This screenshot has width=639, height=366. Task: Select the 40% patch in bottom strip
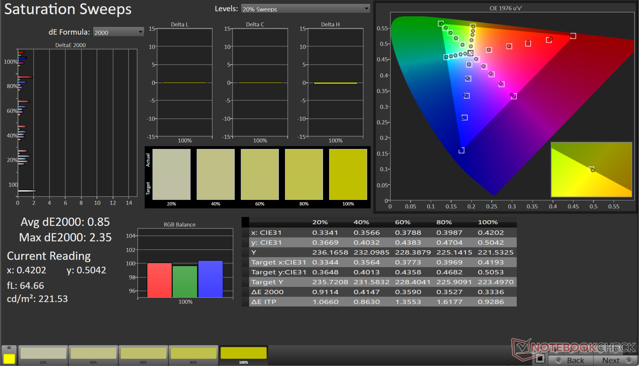click(93, 353)
